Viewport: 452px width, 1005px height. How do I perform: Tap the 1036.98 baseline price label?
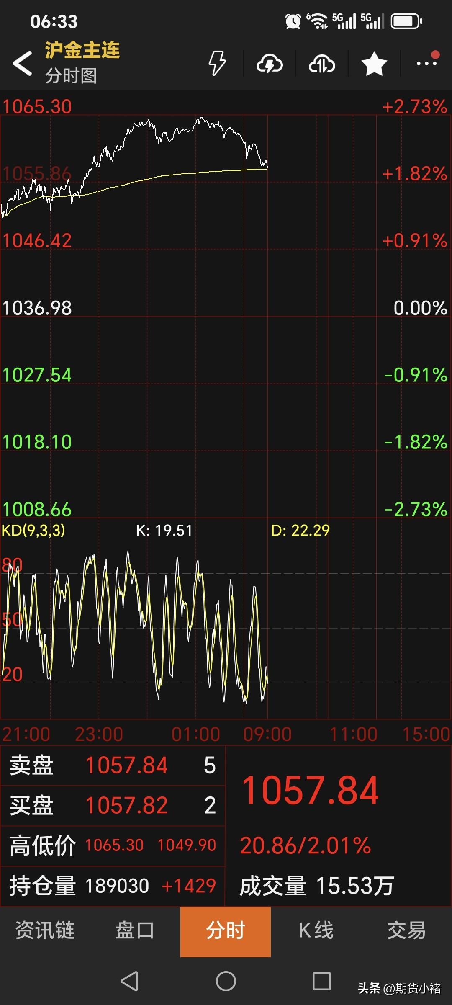[x=37, y=308]
